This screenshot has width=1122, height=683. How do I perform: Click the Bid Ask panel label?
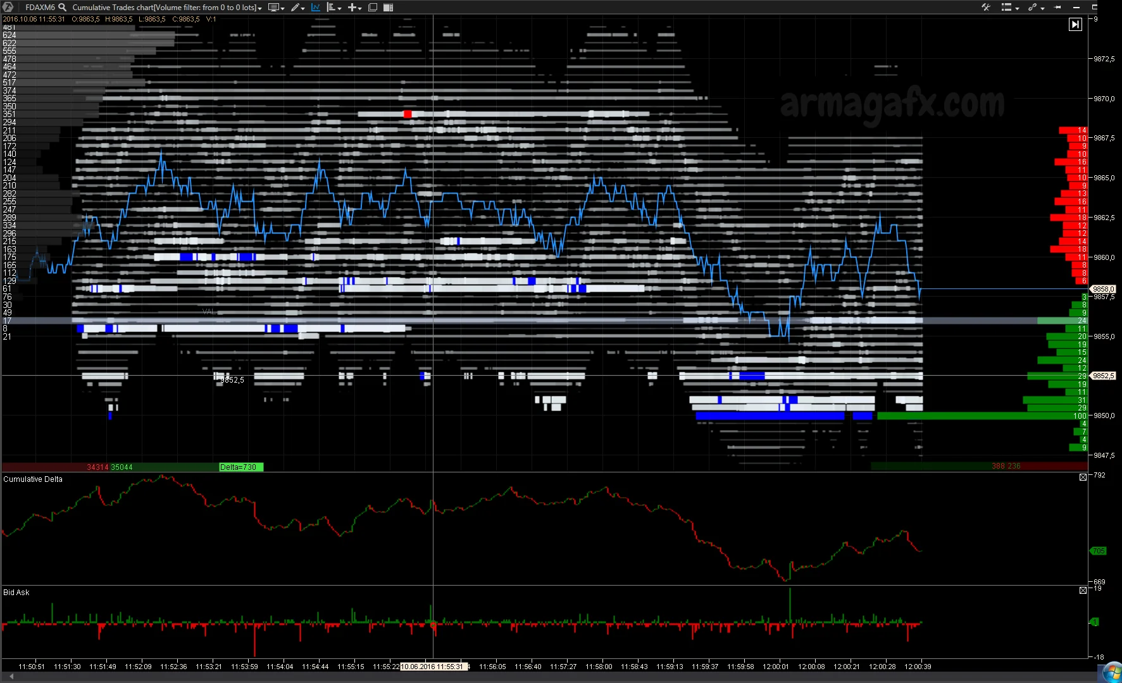(16, 593)
